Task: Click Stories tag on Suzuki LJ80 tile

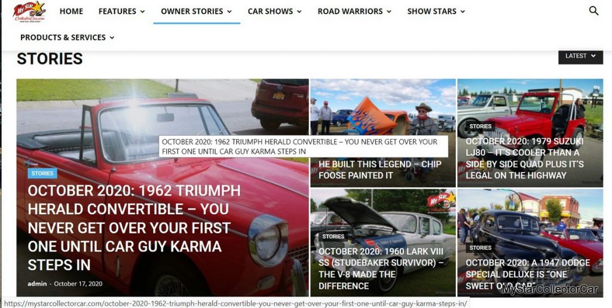Action: [x=480, y=127]
